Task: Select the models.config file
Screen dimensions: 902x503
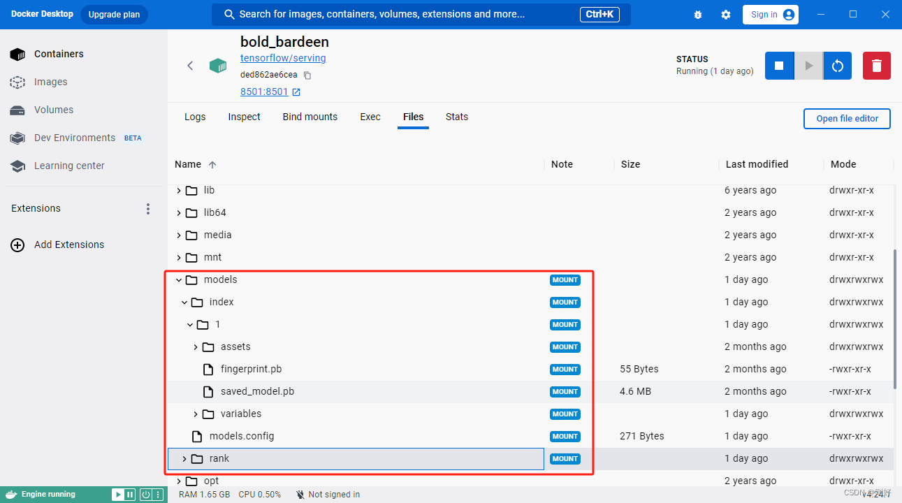Action: tap(242, 436)
